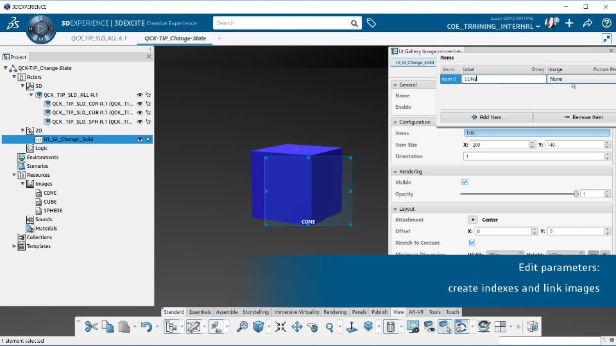This screenshot has width=616, height=346.
Task: Open the QCK_TIP_SLD_ALL A.1 tab
Action: (x=99, y=38)
